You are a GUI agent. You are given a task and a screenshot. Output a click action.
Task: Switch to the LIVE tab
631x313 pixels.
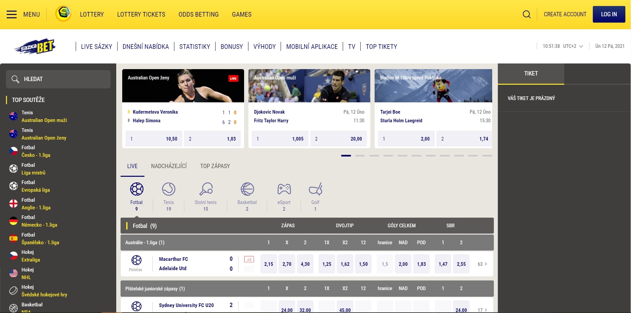tap(132, 166)
